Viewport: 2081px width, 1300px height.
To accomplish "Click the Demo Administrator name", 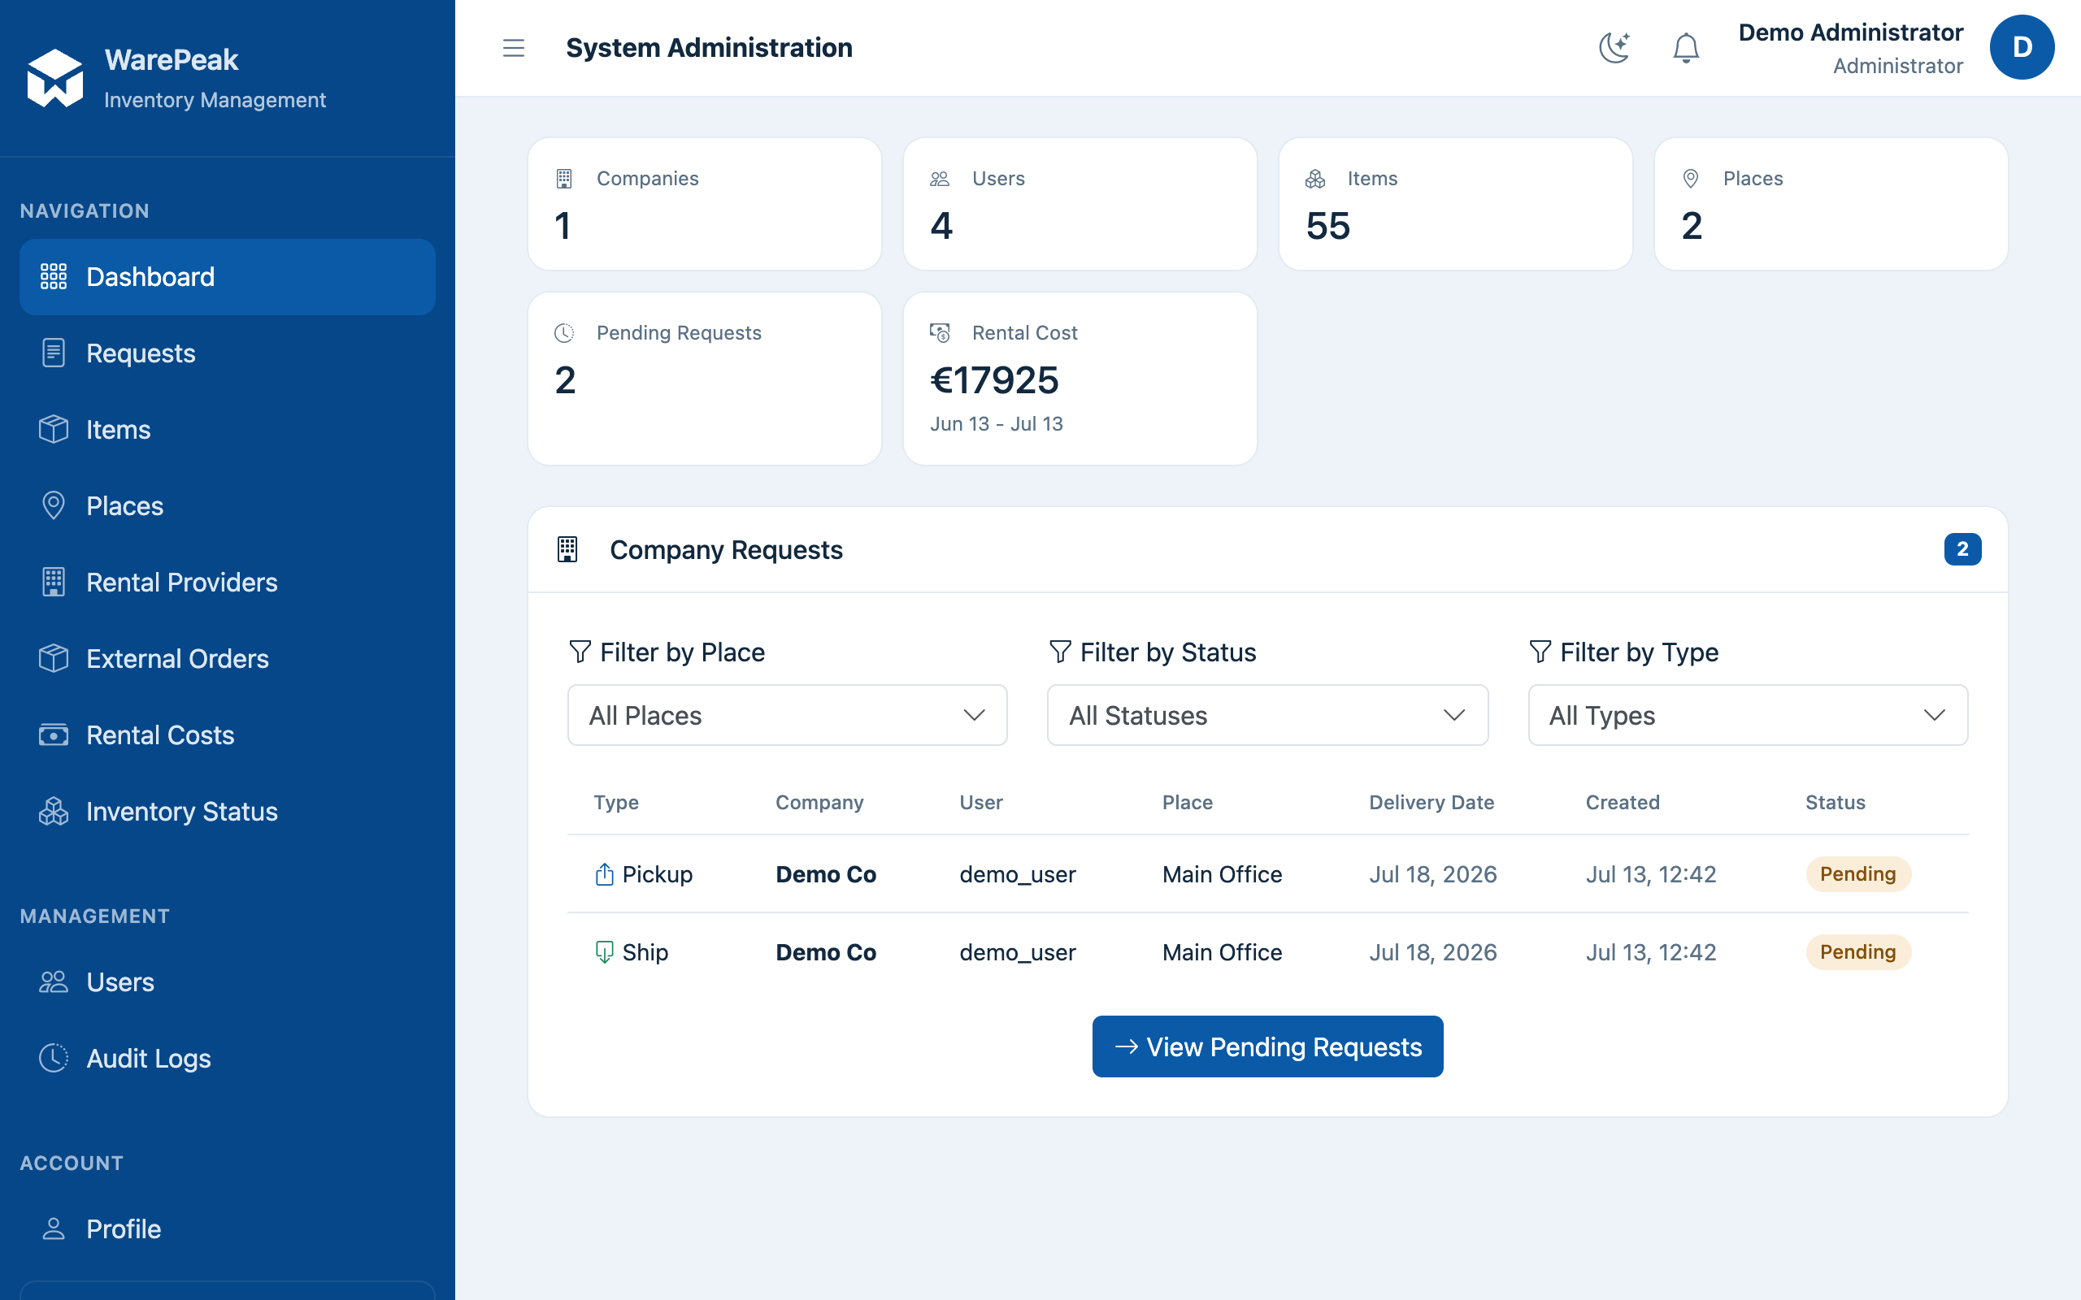I will (1850, 32).
